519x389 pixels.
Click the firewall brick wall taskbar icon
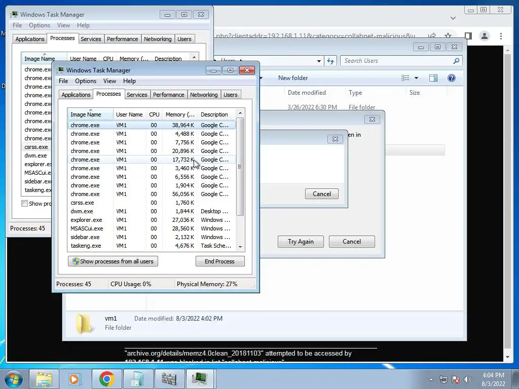169,379
